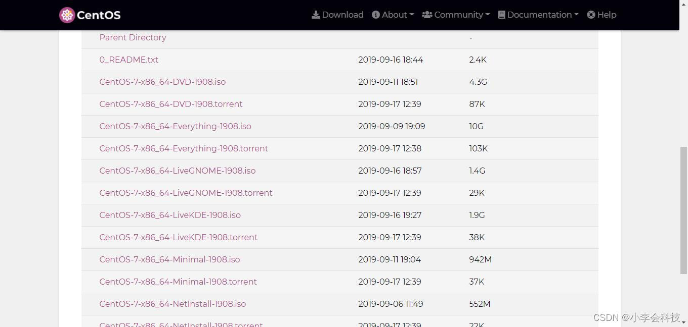Click date 2019-09-16 18:44 of README row
This screenshot has height=327, width=688.
tap(391, 60)
